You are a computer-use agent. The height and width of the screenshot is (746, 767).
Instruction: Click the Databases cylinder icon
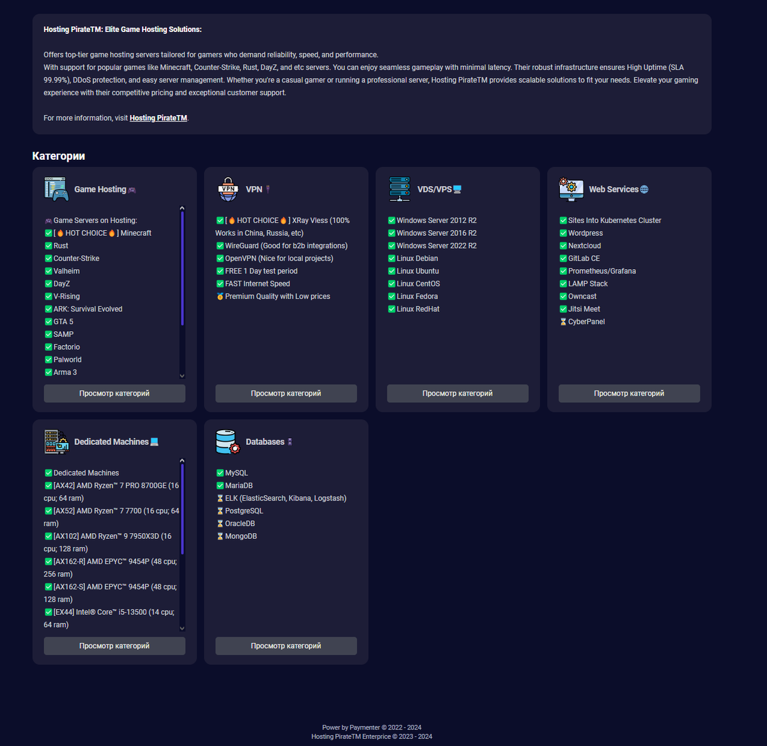pos(228,442)
